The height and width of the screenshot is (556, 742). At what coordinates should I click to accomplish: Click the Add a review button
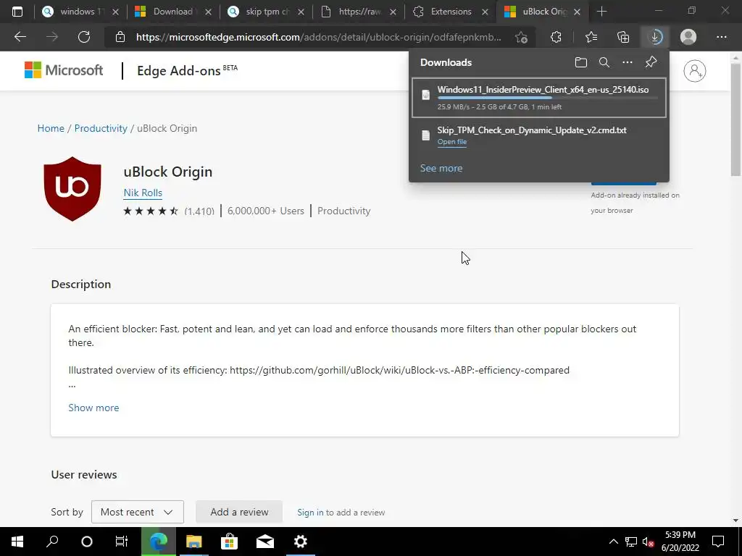coord(239,512)
